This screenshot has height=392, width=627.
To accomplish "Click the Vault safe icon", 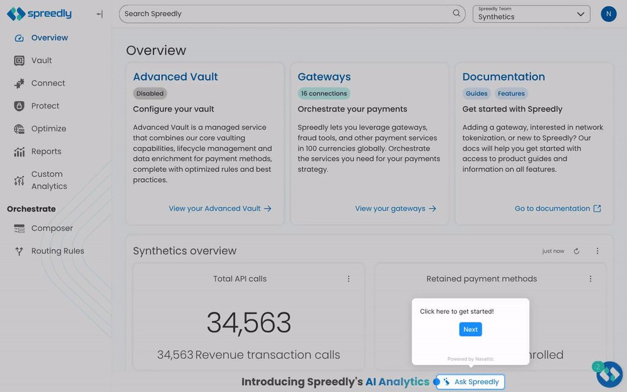I will [19, 60].
